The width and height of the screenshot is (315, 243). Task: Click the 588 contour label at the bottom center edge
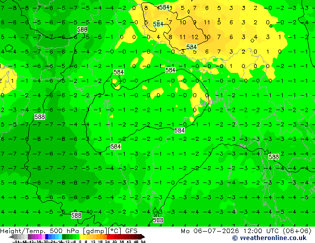pyautogui.click(x=158, y=220)
